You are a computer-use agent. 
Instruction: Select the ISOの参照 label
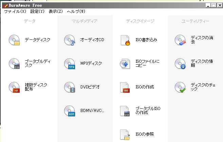click(145, 134)
